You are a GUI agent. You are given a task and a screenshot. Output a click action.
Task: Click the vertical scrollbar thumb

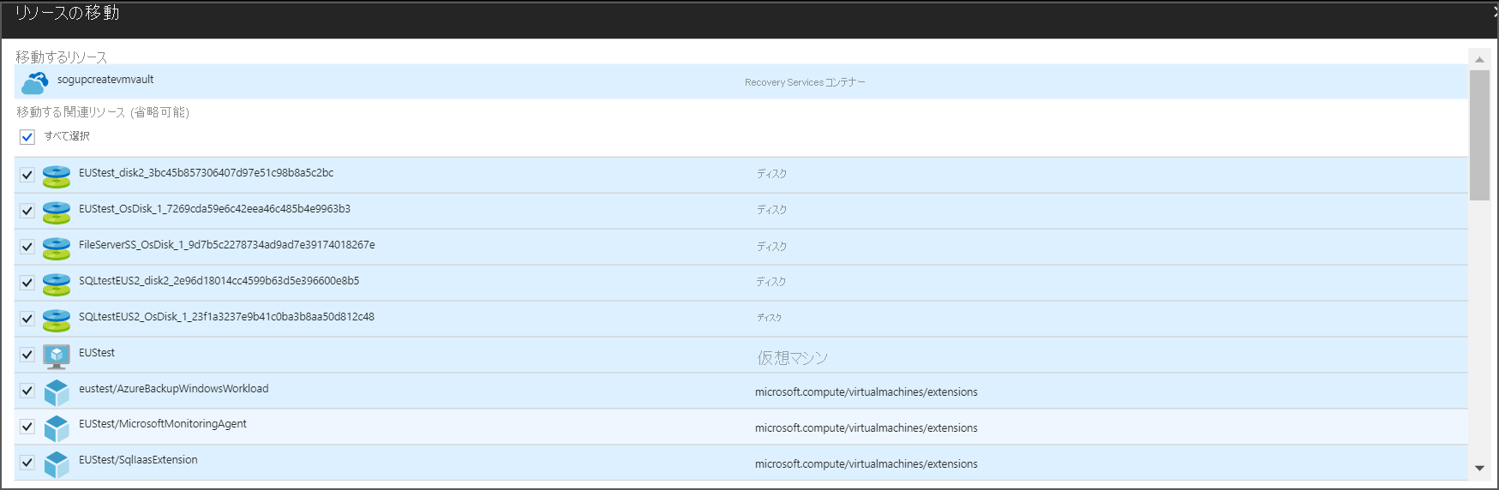pyautogui.click(x=1479, y=135)
